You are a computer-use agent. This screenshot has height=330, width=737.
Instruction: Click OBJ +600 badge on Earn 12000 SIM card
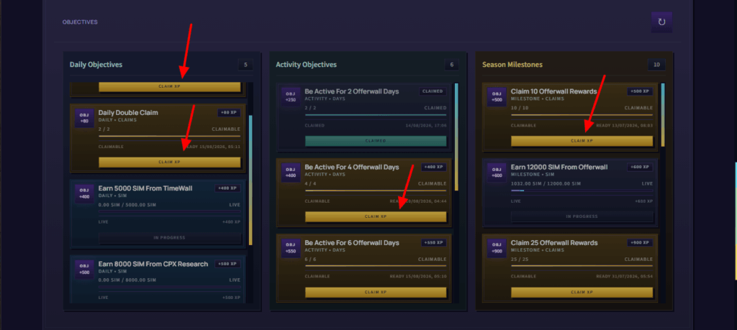[497, 173]
